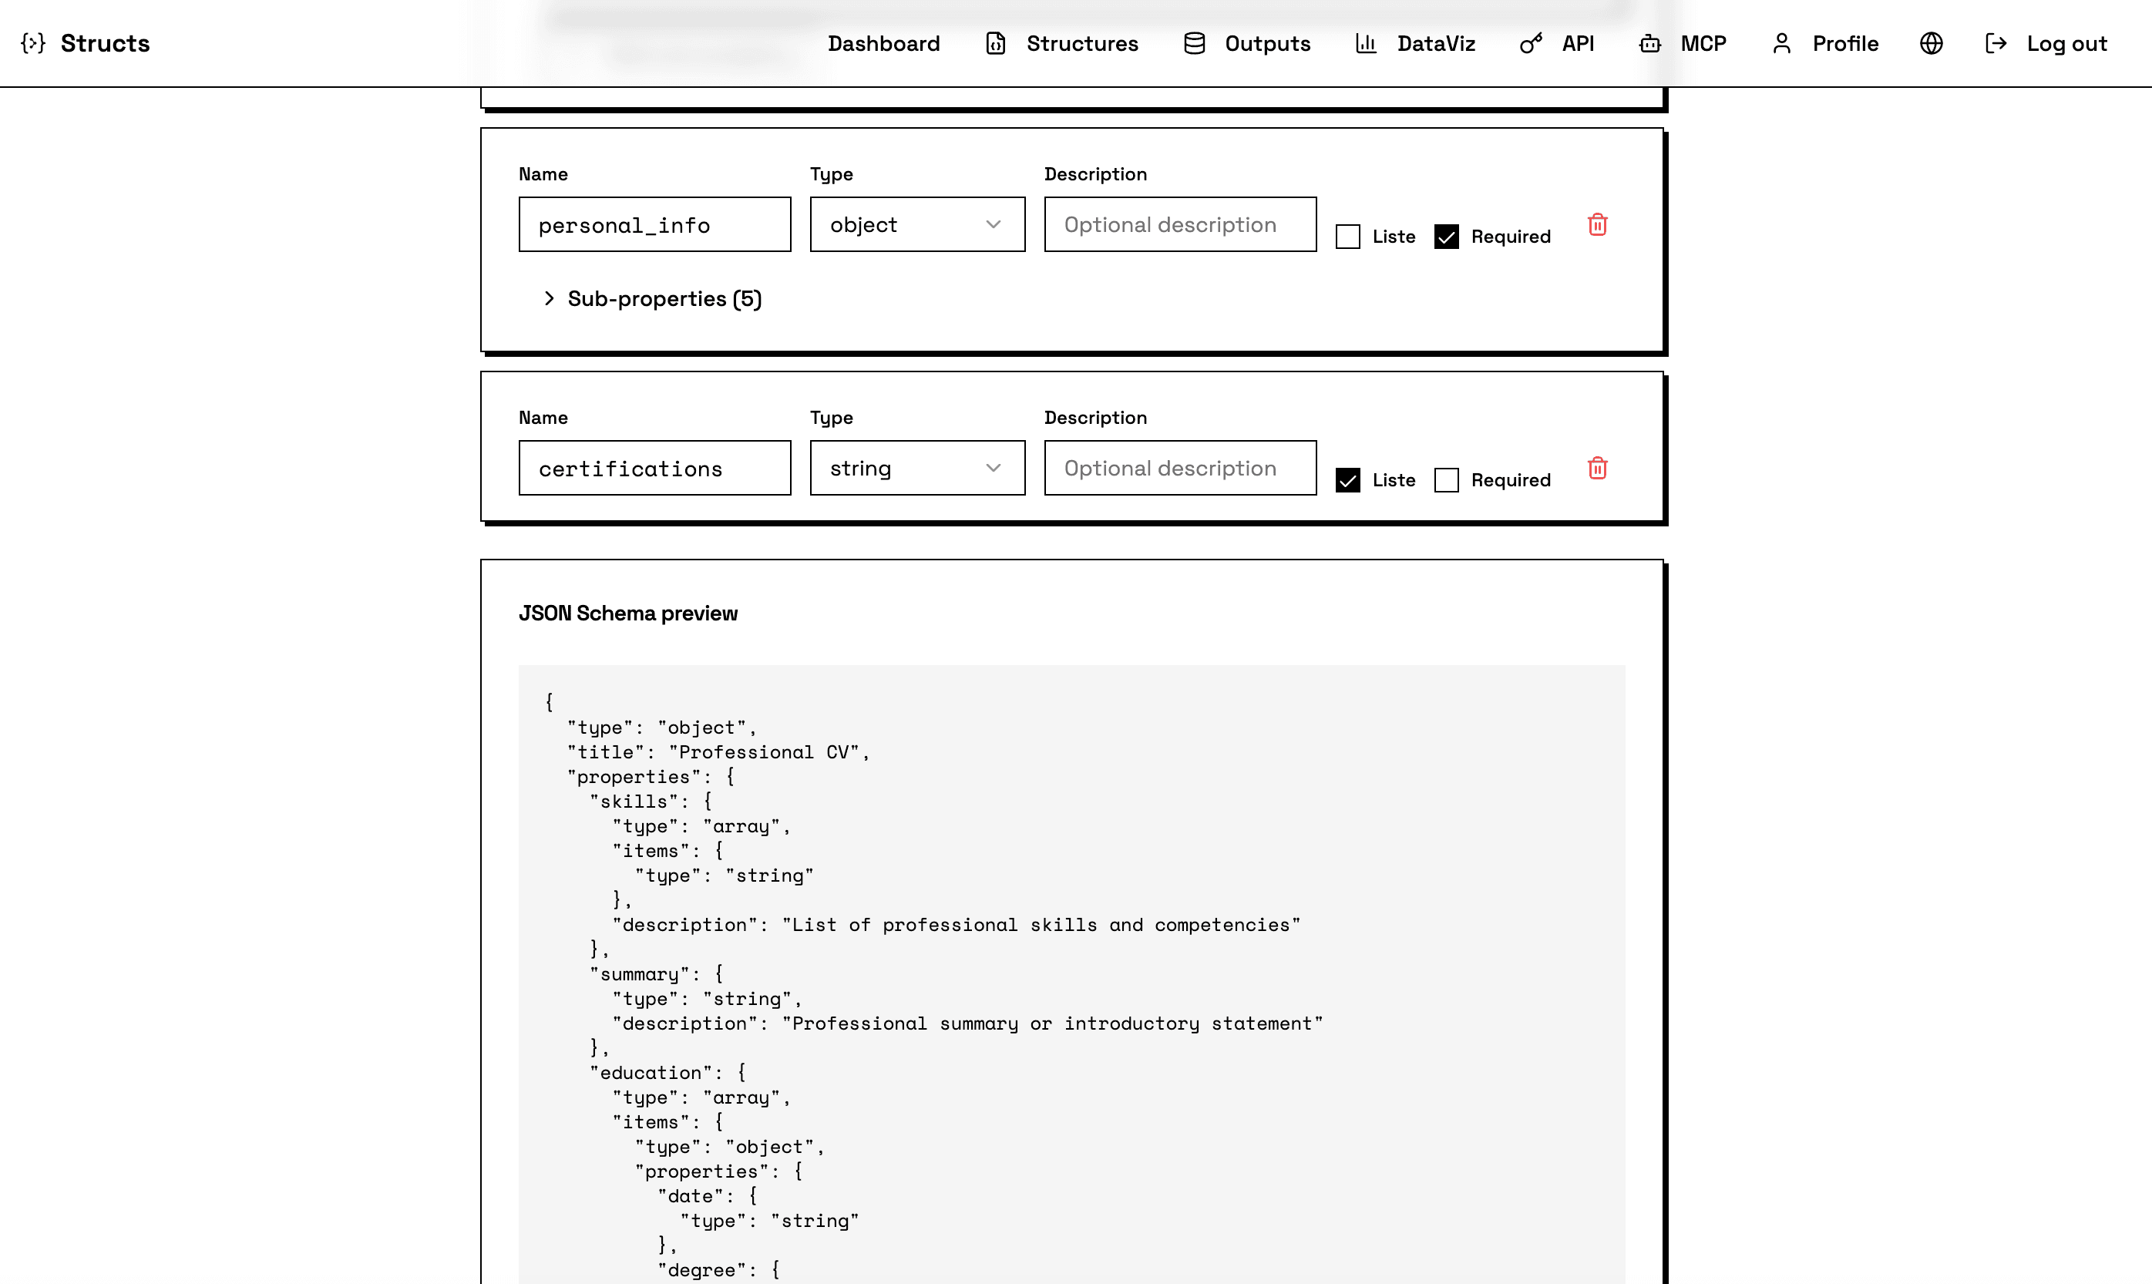Enable Required for certifications
2152x1284 pixels.
[1447, 479]
